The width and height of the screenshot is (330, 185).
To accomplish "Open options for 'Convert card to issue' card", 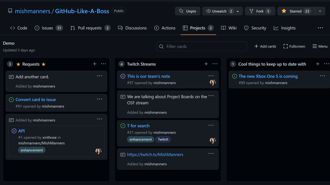I will (99, 99).
